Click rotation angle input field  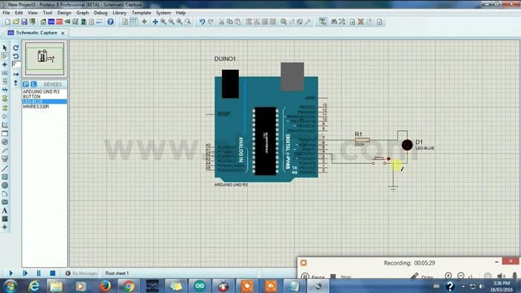[16, 64]
